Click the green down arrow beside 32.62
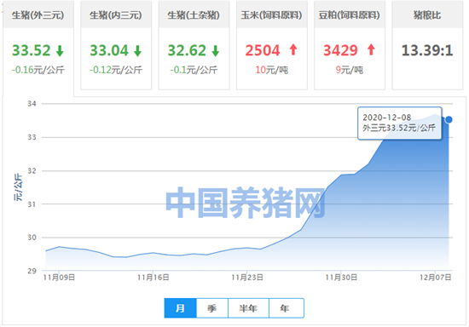The height and width of the screenshot is (327, 469). click(216, 50)
